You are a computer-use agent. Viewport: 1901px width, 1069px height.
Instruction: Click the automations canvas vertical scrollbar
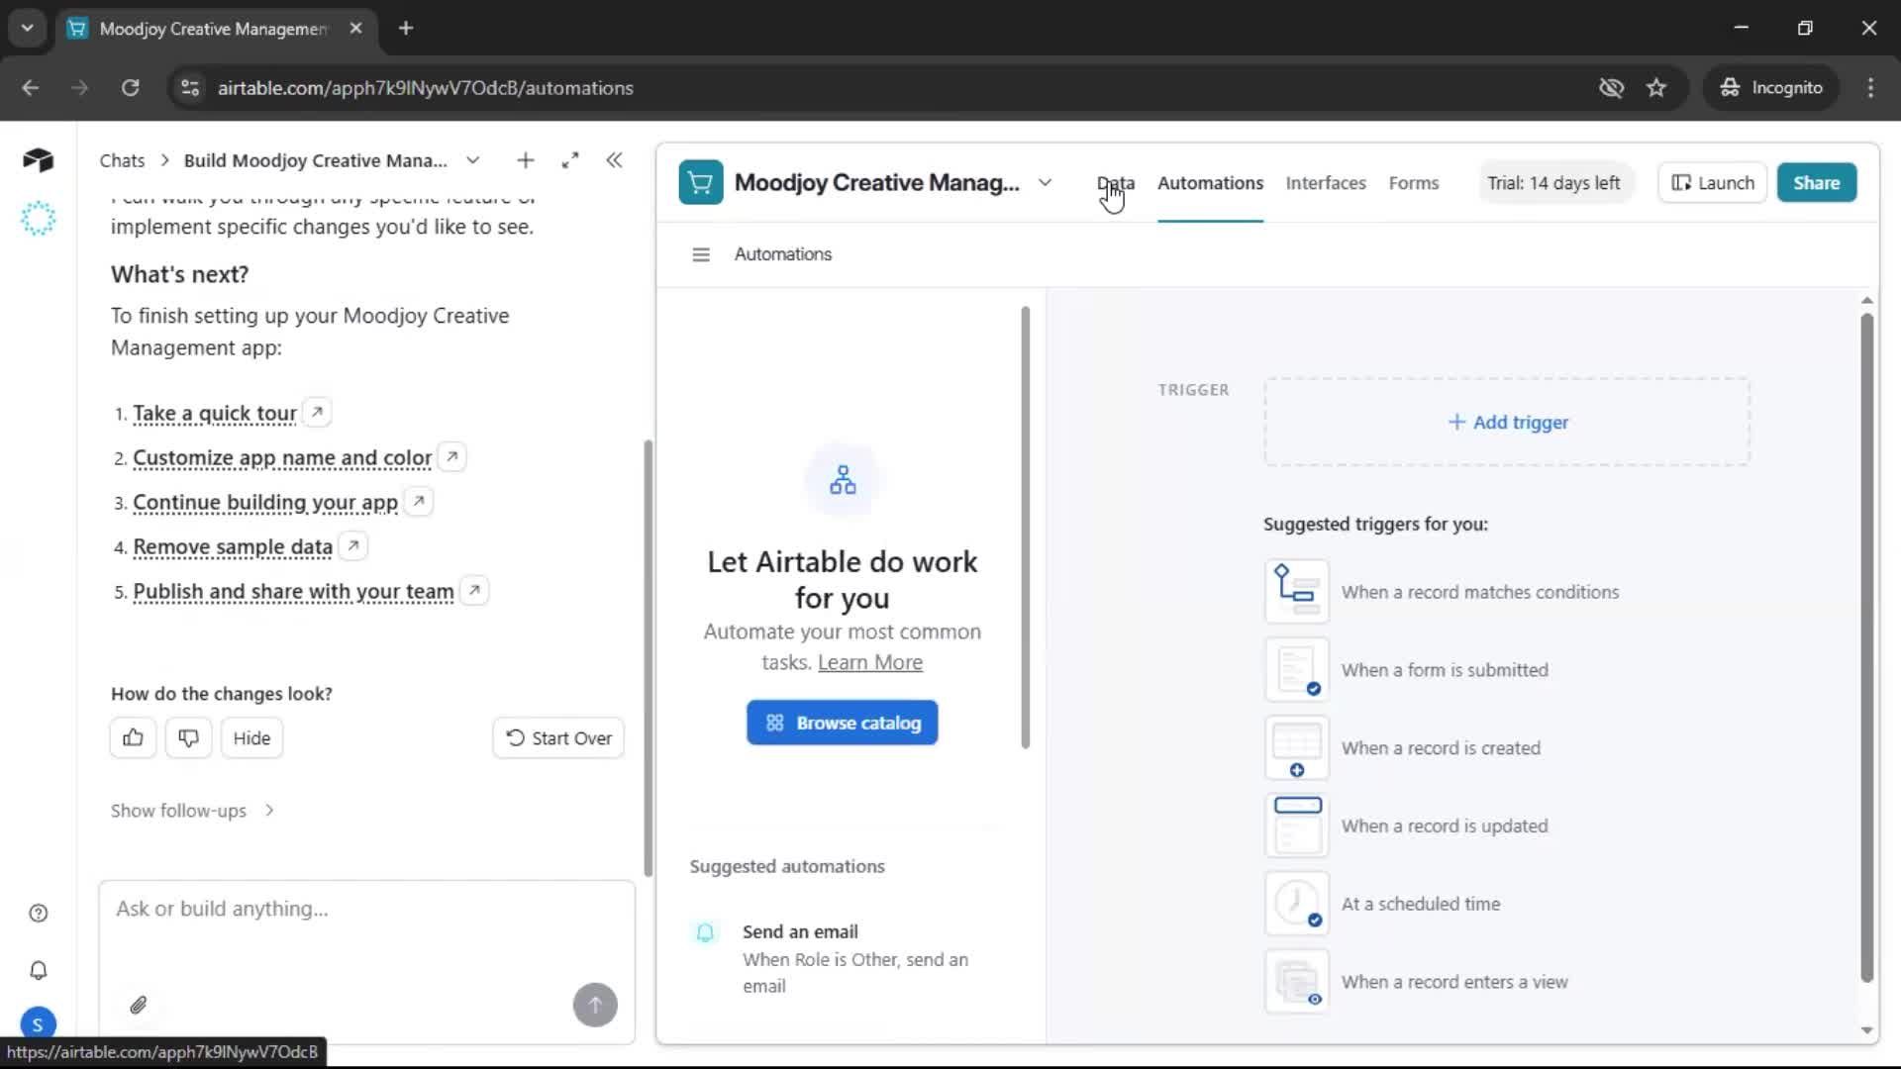pos(1866,648)
